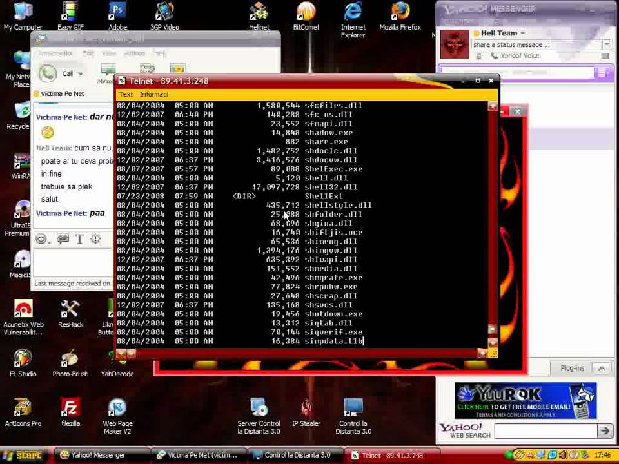Open the FL Studio shortcut

click(23, 363)
